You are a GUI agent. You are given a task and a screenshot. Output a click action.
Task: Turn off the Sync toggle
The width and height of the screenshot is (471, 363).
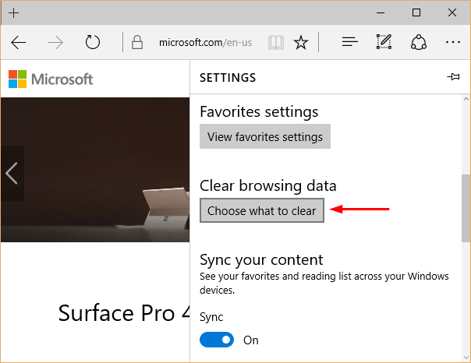click(x=217, y=340)
